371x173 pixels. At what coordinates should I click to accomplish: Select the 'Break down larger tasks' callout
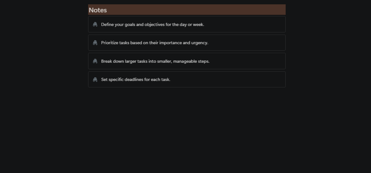(x=187, y=61)
